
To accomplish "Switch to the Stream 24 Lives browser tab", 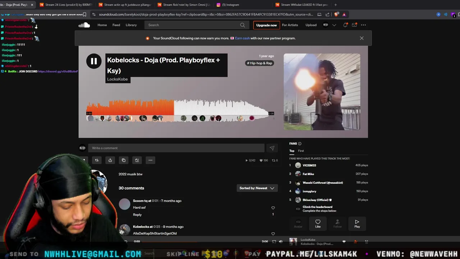I will (x=65, y=5).
